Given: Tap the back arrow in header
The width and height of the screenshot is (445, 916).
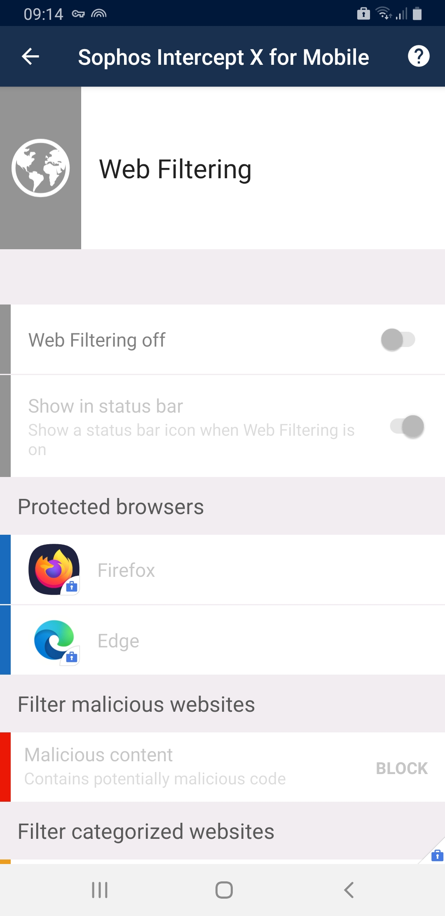Looking at the screenshot, I should [30, 57].
